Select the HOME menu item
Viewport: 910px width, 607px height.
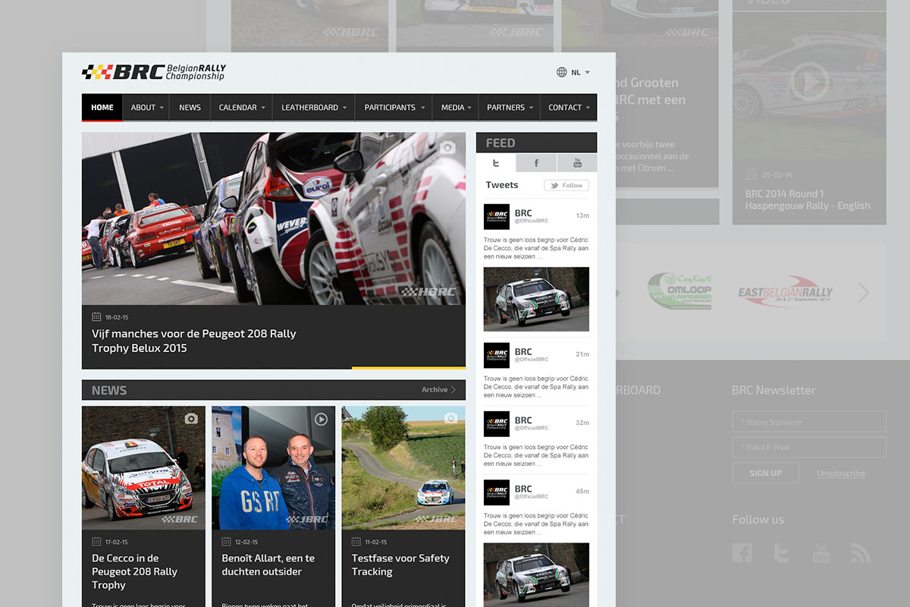102,108
